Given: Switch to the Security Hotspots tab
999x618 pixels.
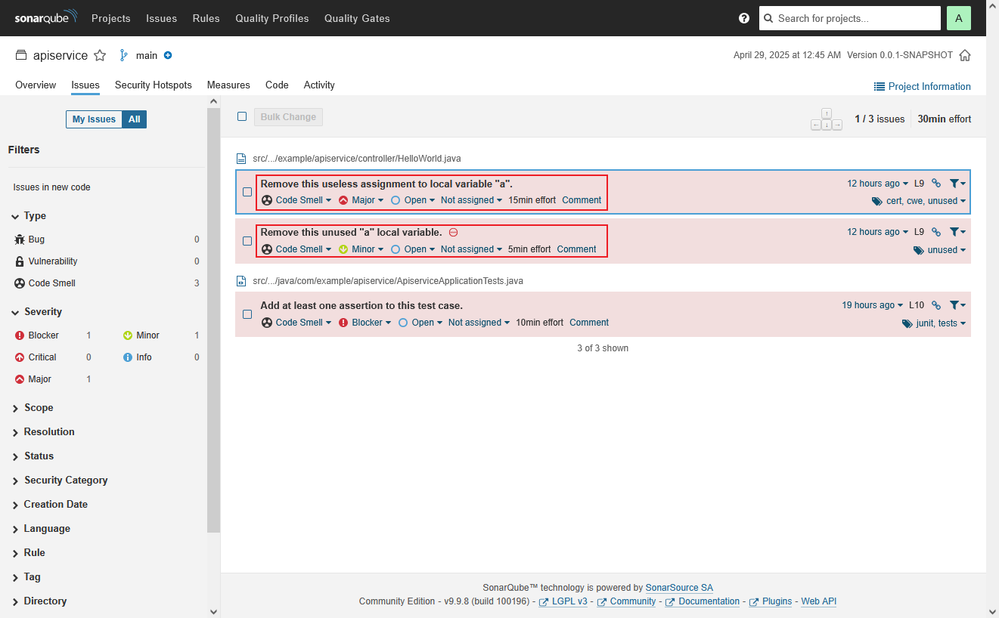Looking at the screenshot, I should [154, 85].
